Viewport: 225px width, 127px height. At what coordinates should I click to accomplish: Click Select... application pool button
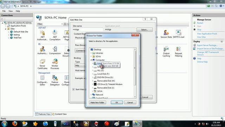click(144, 30)
